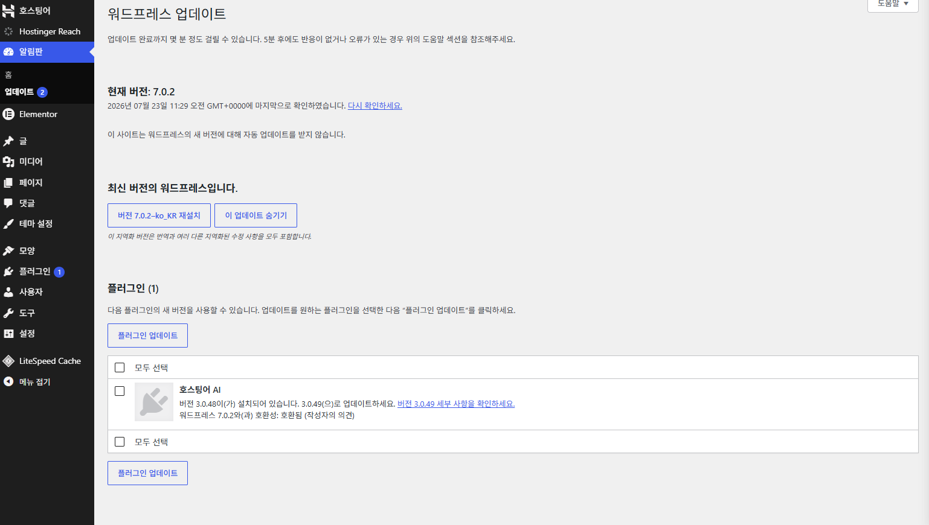
Task: Click the 알림판 dashboard gauge icon
Action: [x=8, y=52]
